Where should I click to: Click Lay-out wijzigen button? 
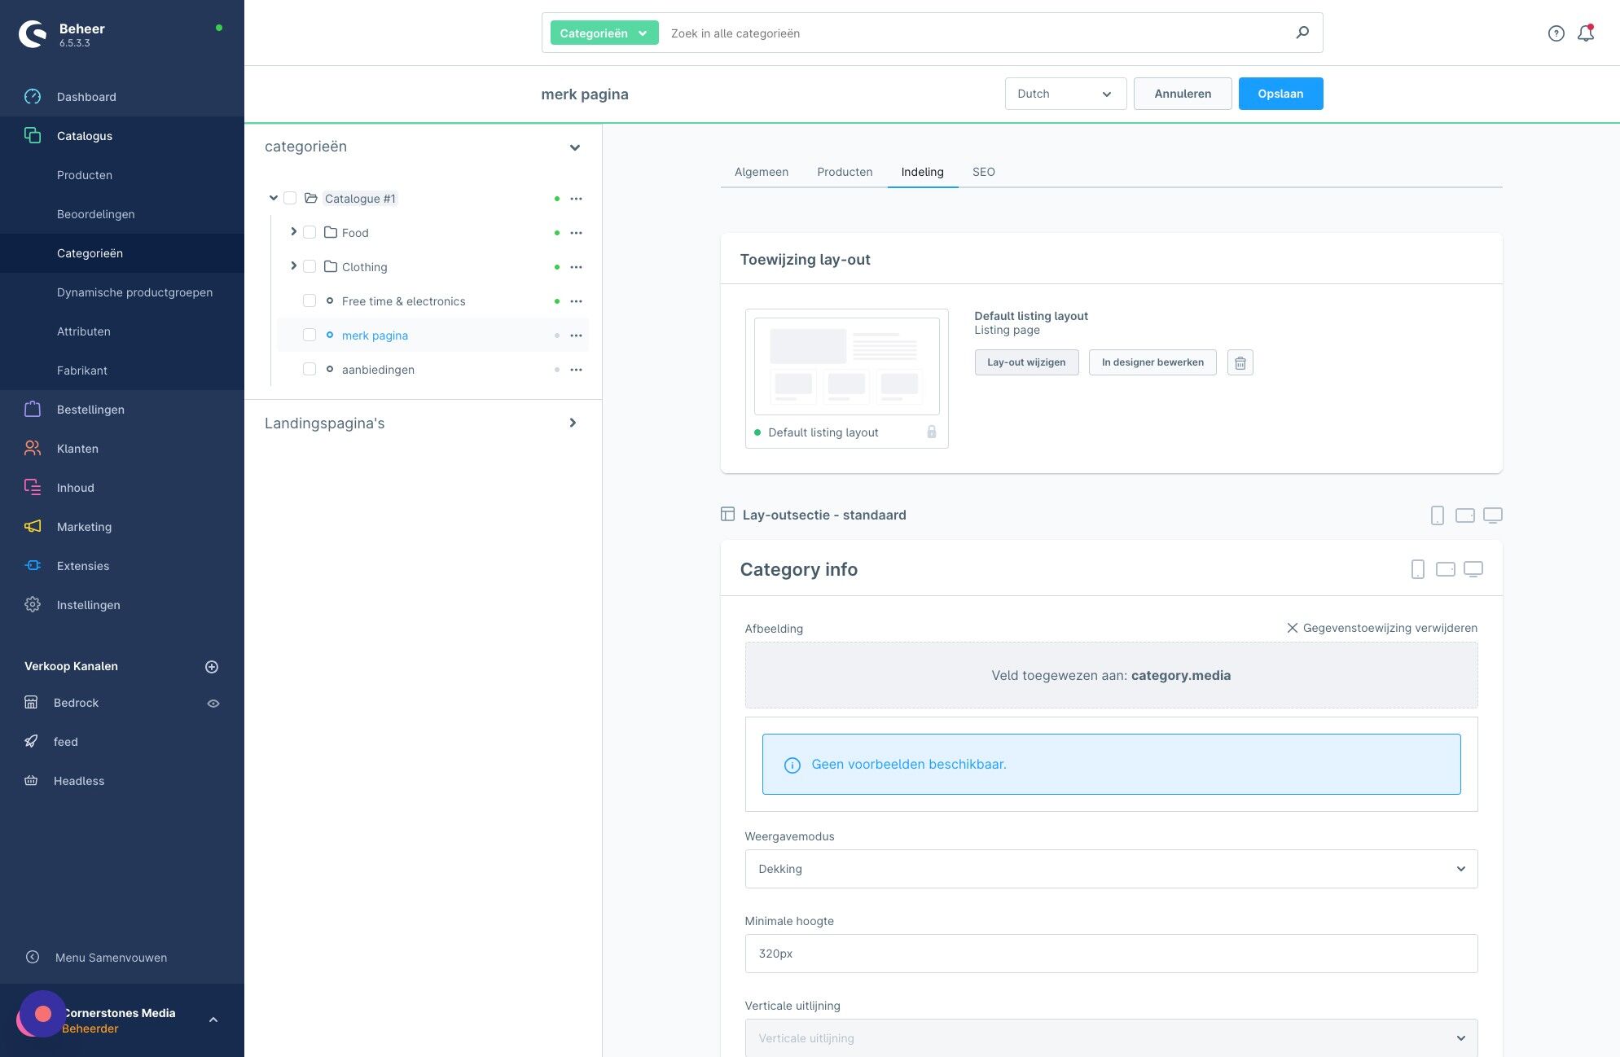[x=1026, y=362]
